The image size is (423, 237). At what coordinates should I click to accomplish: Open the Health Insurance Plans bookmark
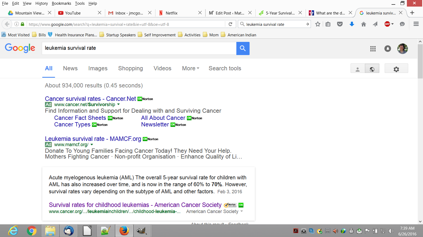pyautogui.click(x=72, y=35)
